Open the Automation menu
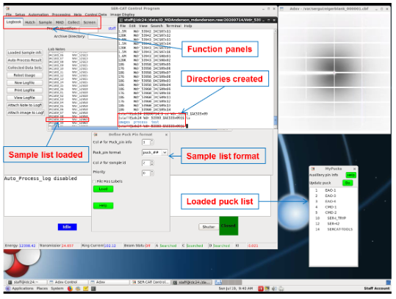The height and width of the screenshot is (299, 396). click(x=38, y=15)
